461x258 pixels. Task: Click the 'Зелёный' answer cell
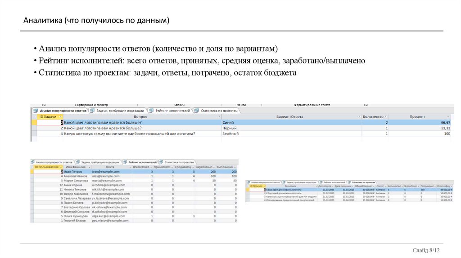pos(292,133)
